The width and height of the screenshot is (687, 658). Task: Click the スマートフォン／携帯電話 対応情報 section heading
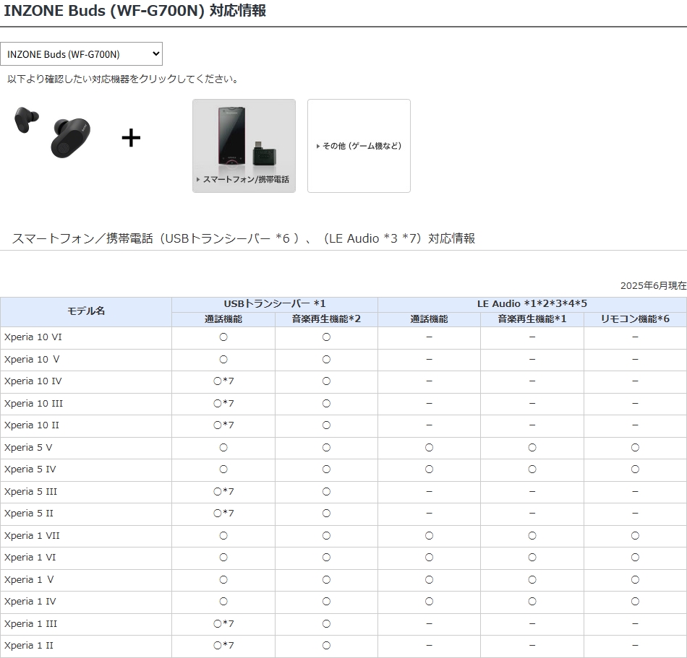[x=244, y=238]
